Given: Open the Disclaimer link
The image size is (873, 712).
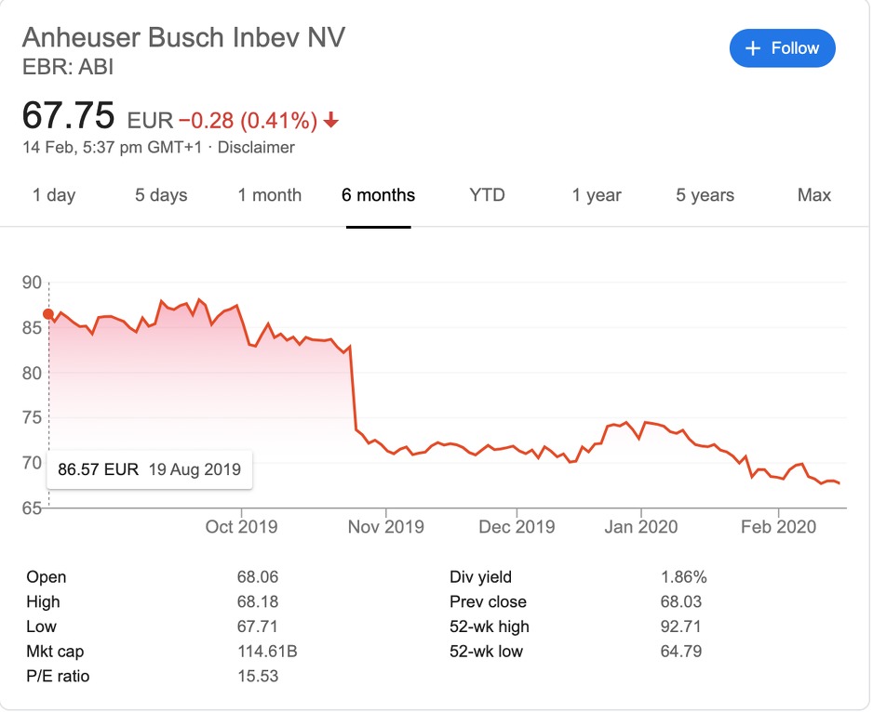Looking at the screenshot, I should point(256,147).
